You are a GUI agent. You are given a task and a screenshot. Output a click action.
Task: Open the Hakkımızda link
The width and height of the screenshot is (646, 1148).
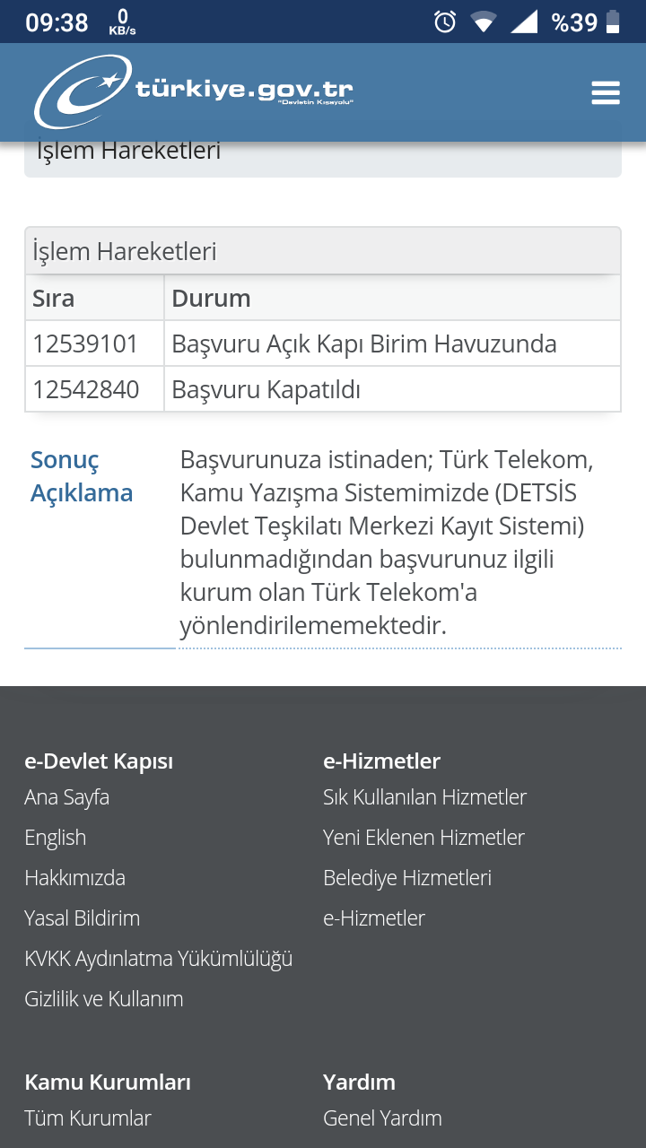tap(75, 878)
